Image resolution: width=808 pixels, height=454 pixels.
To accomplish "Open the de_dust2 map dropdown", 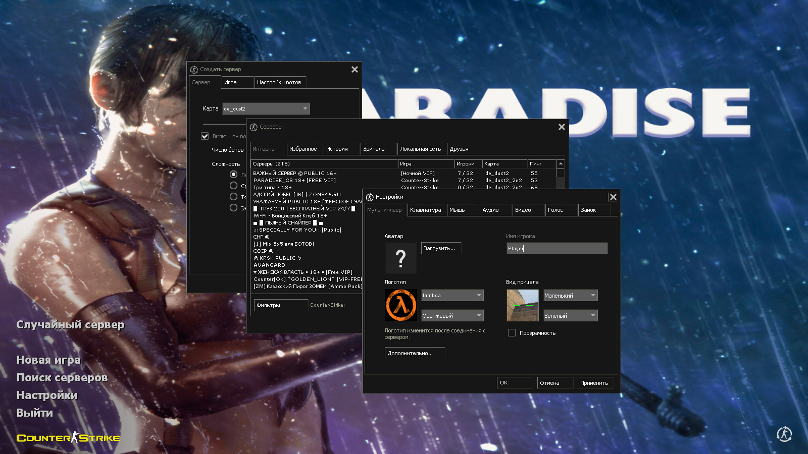I will pyautogui.click(x=266, y=109).
